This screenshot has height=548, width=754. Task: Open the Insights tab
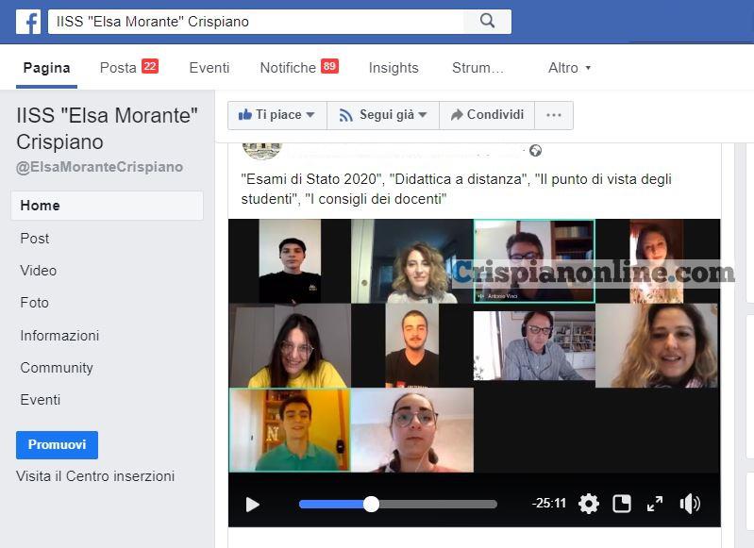point(394,68)
